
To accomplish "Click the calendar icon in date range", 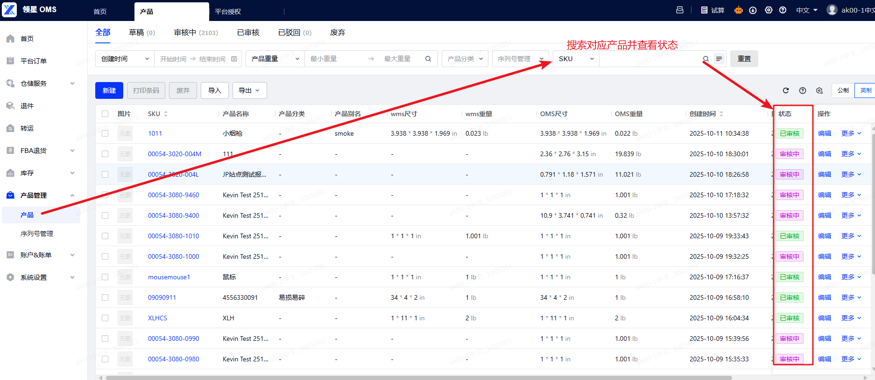I will (234, 59).
